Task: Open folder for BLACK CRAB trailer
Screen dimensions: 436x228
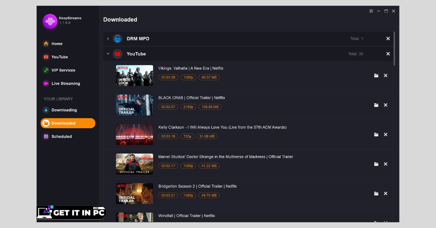Action: coord(376,105)
